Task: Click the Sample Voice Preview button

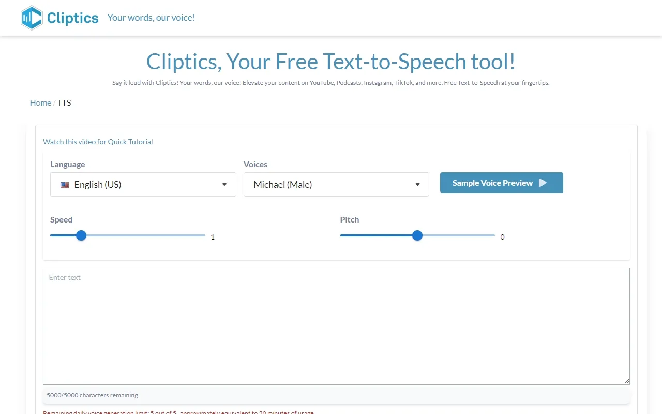Action: 502,183
